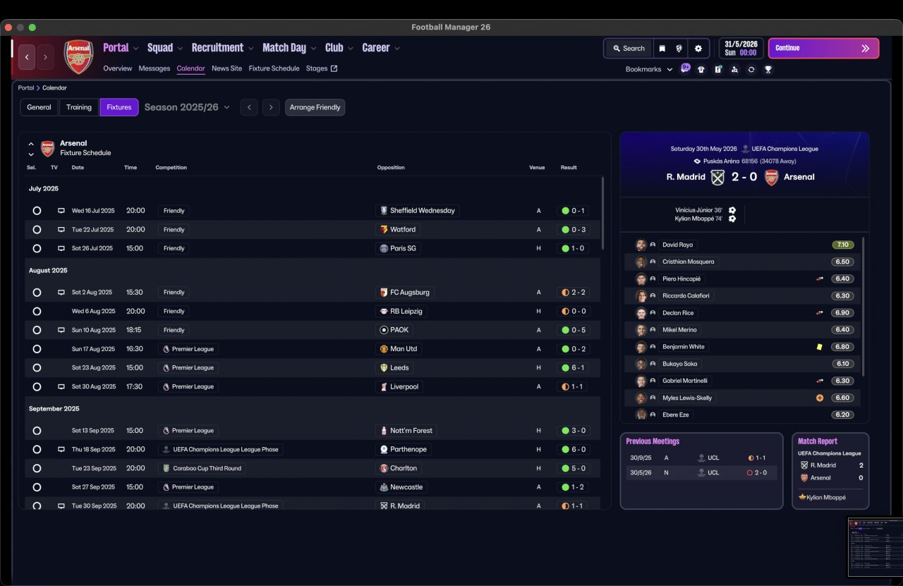Open the Bookmarks dropdown

coord(649,69)
